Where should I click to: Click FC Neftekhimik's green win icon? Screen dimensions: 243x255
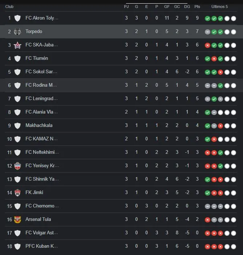click(x=220, y=153)
